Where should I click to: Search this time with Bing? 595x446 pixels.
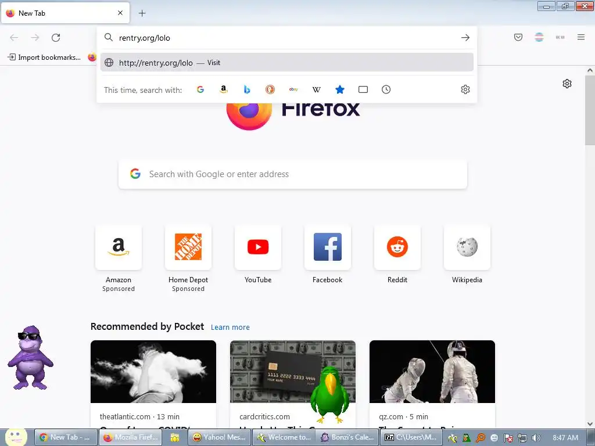[x=246, y=89]
